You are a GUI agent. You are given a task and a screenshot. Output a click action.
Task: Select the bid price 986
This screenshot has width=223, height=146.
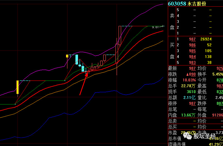click(192, 45)
